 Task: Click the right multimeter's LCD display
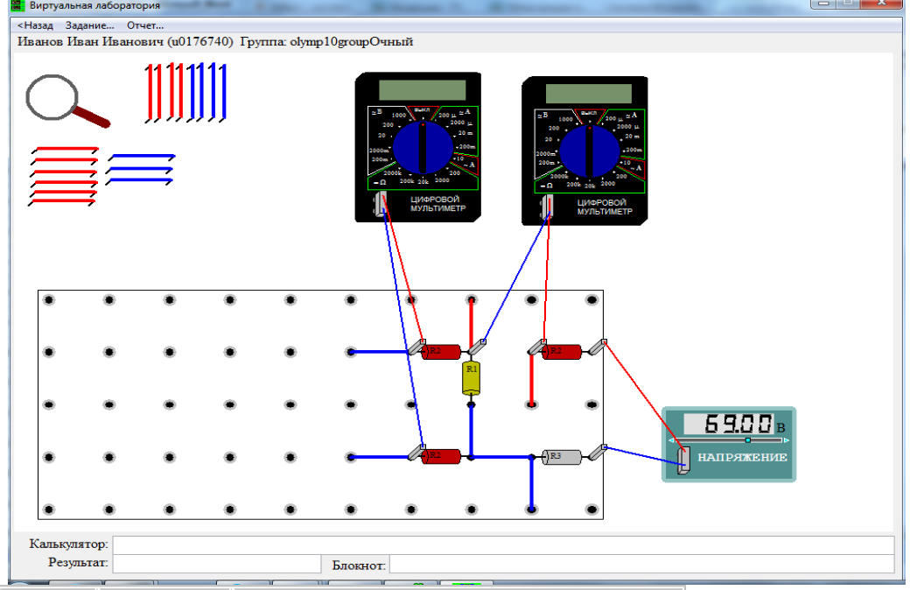(589, 94)
